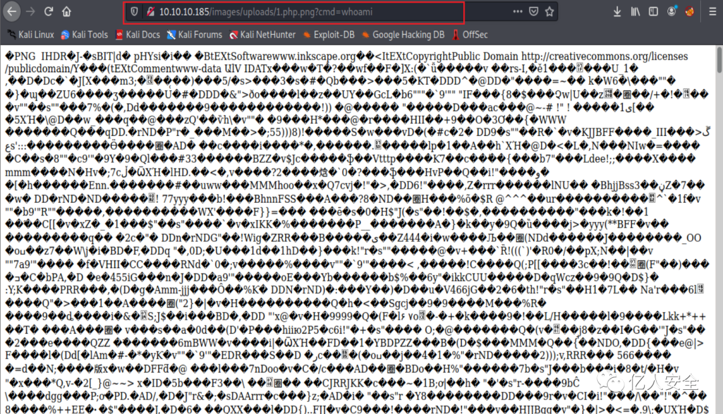The image size is (723, 414).
Task: Click the 'http://creativecommons.org/licenses' text
Action: [605, 56]
